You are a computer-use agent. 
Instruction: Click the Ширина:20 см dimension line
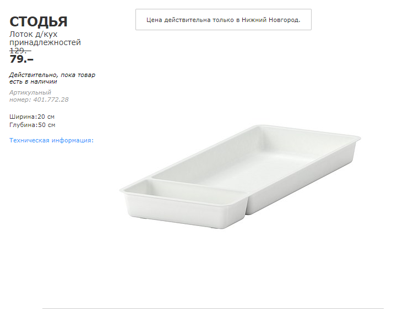tap(32, 117)
